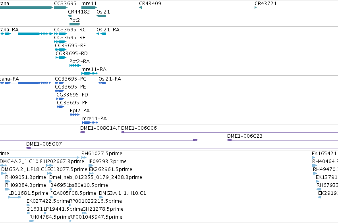Select the Osi21 gene feature
The width and height of the screenshot is (338, 223).
[x=101, y=16]
